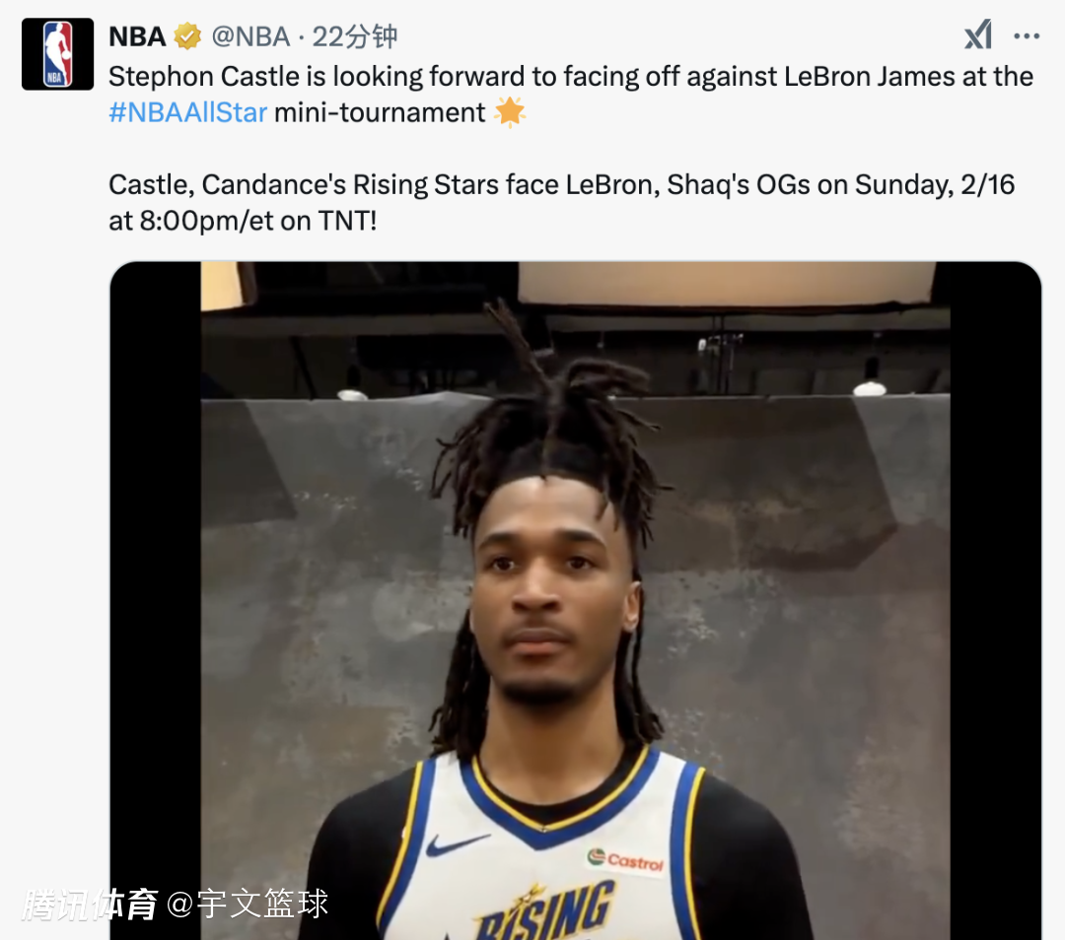Play the Stephon Castle video
The width and height of the screenshot is (1065, 940).
575,601
